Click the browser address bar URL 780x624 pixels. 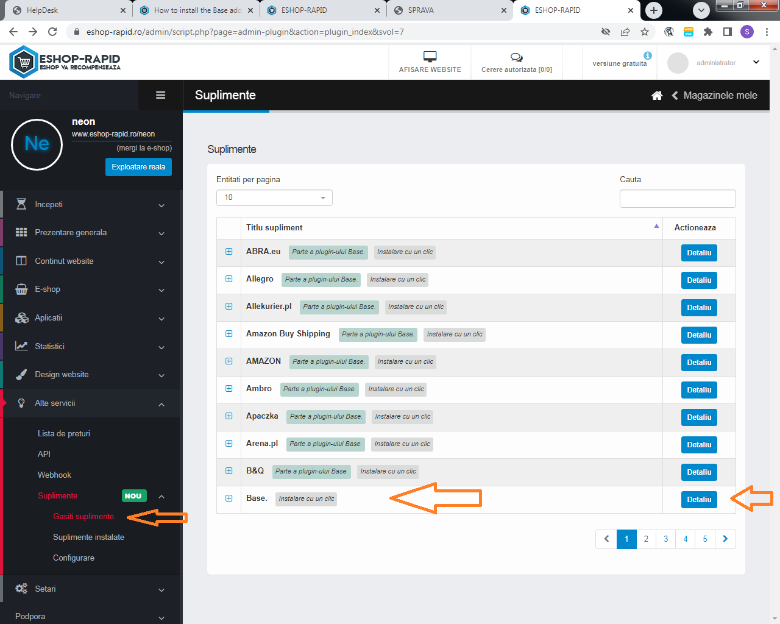click(x=245, y=32)
